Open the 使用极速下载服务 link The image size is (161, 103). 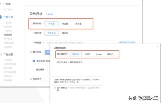[x=127, y=42]
